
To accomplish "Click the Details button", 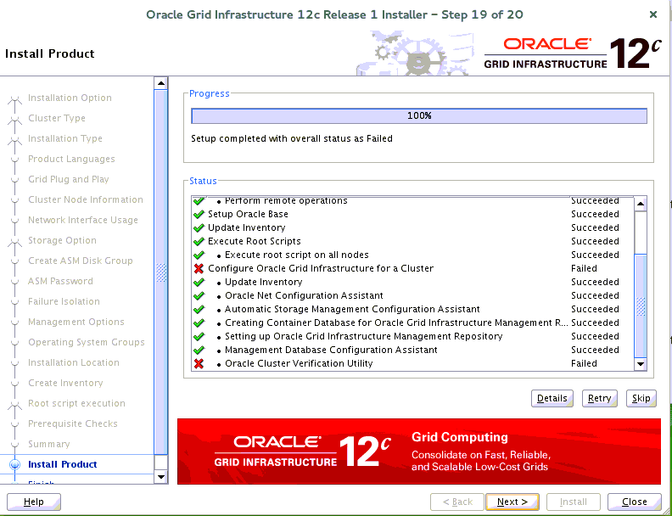I will 552,398.
